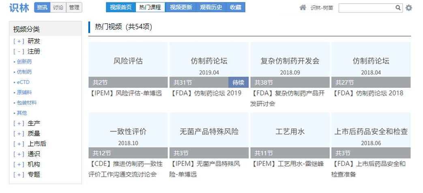The height and width of the screenshot is (193, 423).
Task: Open link 【FDA】仿制药论坛 2019
Action: (206, 93)
